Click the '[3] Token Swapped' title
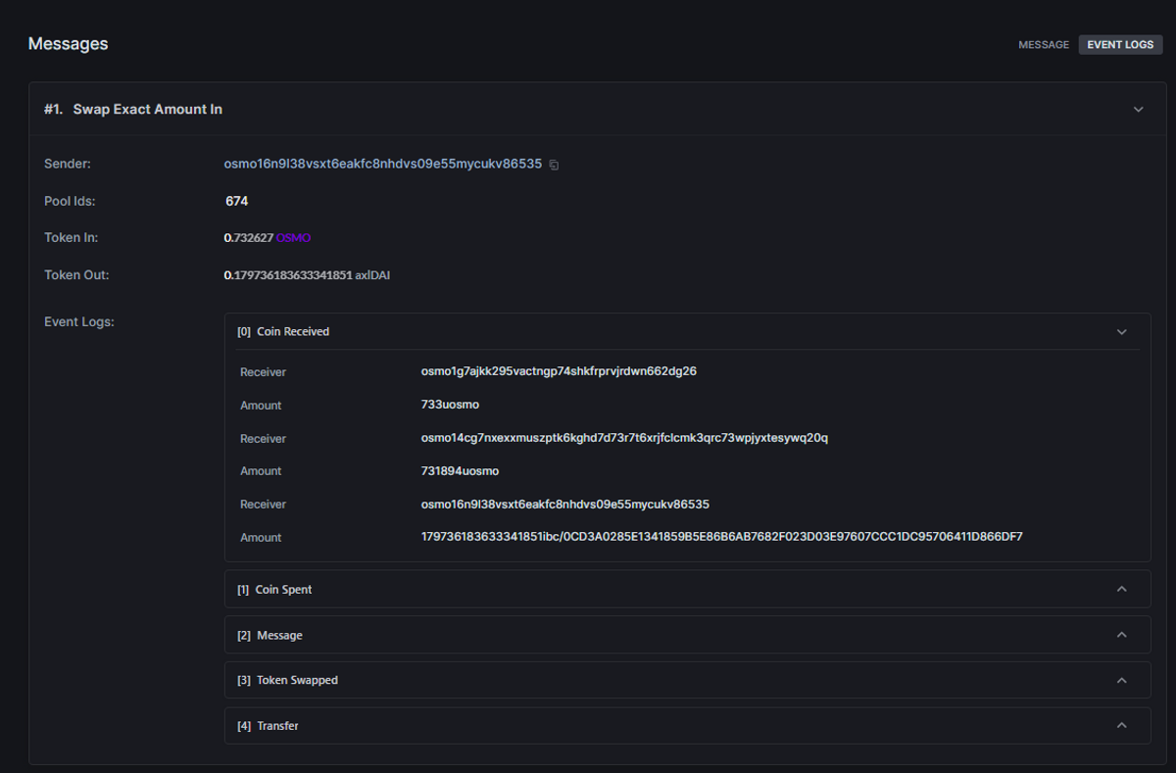 (x=287, y=680)
